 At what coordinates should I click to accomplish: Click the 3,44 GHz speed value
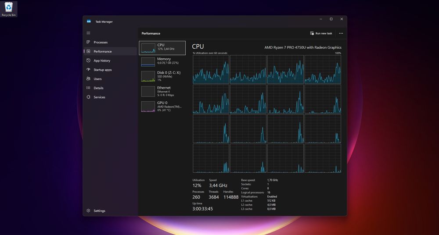click(218, 185)
